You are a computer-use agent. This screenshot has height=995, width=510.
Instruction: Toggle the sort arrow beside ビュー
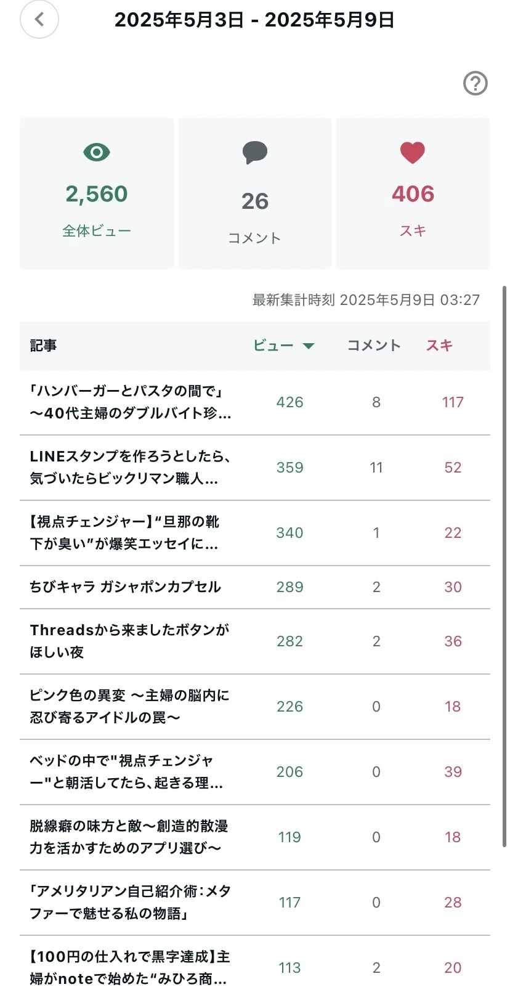tap(309, 346)
